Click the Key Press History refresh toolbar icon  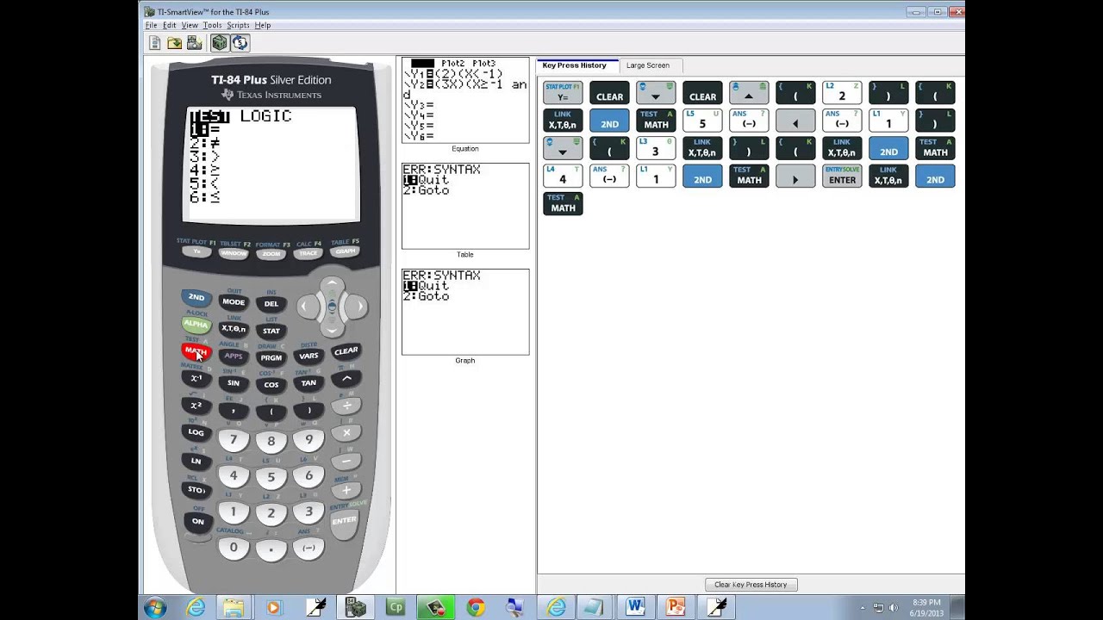tap(240, 43)
